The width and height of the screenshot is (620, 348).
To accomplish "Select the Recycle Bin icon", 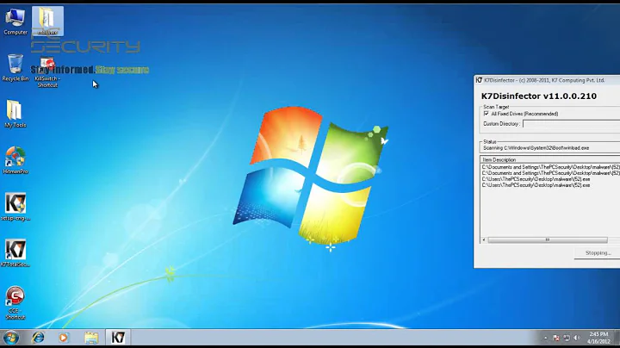I will 15,68.
